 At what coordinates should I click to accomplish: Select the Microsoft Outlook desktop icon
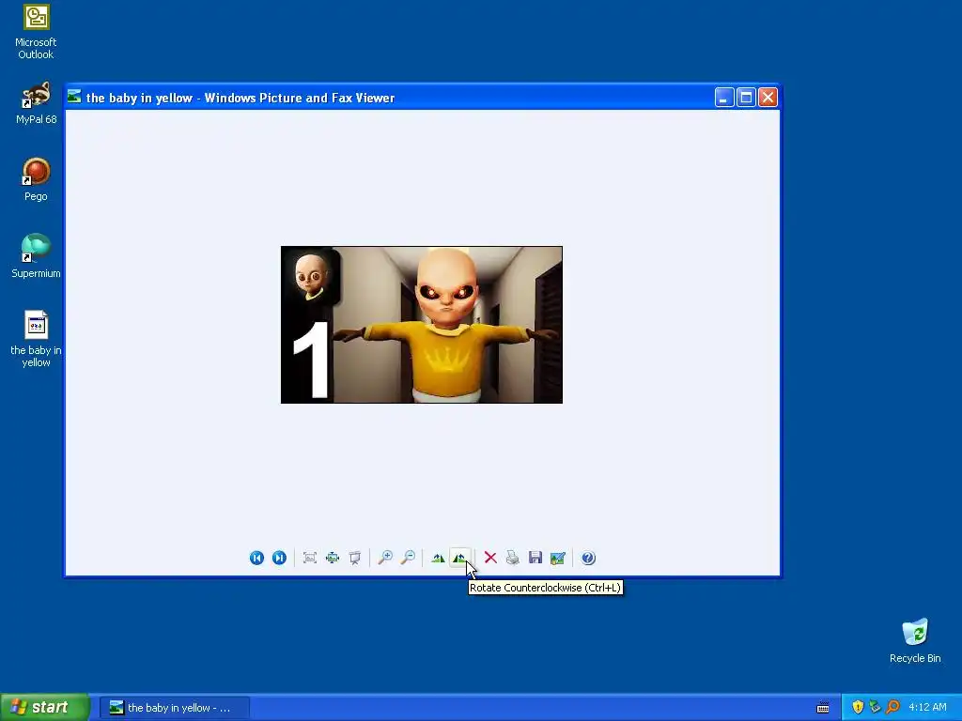tap(36, 32)
